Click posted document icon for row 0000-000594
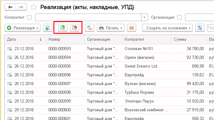Screen dimensions: 214x120 10,57
